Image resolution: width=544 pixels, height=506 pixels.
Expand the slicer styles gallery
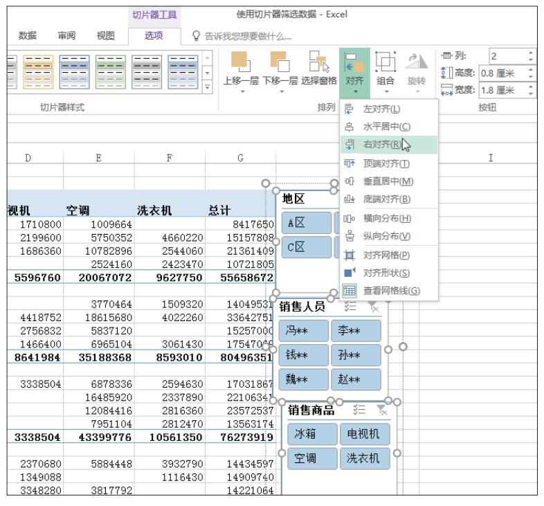click(x=208, y=87)
